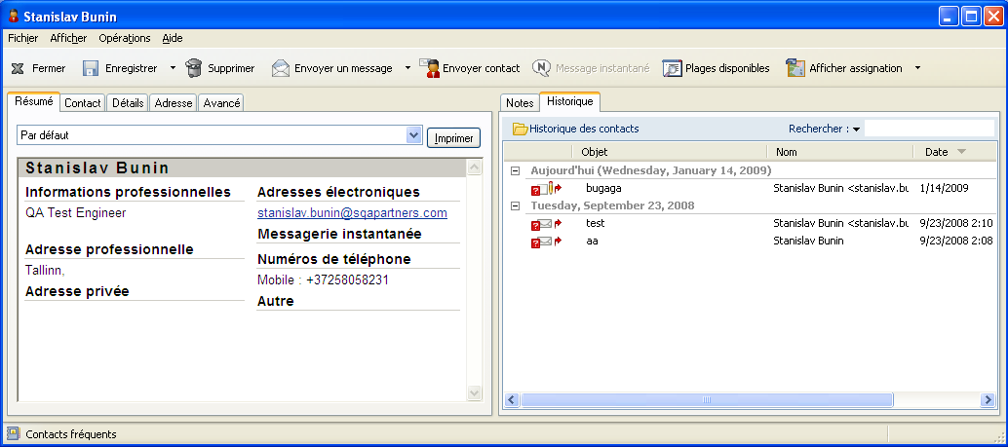Collapse the Tuesday, September 23, 2008 group

[x=515, y=205]
